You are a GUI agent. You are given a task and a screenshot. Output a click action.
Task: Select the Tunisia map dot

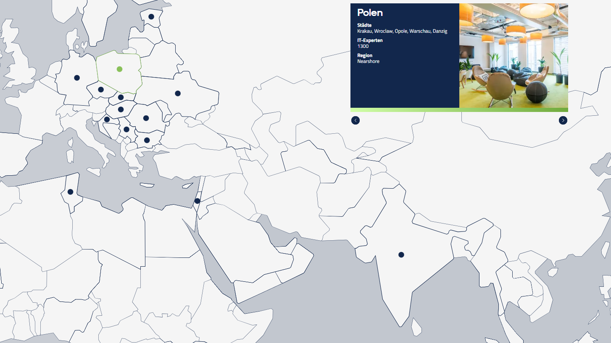point(70,192)
